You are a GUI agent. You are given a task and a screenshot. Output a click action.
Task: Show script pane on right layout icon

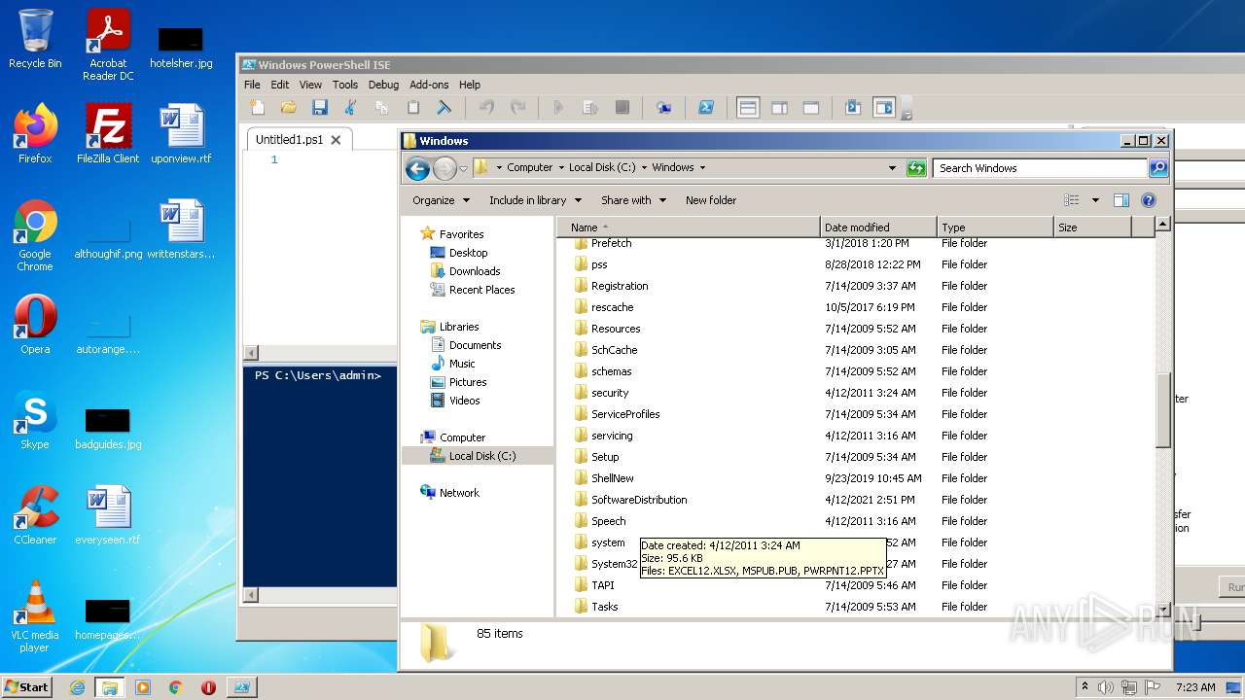[779, 108]
